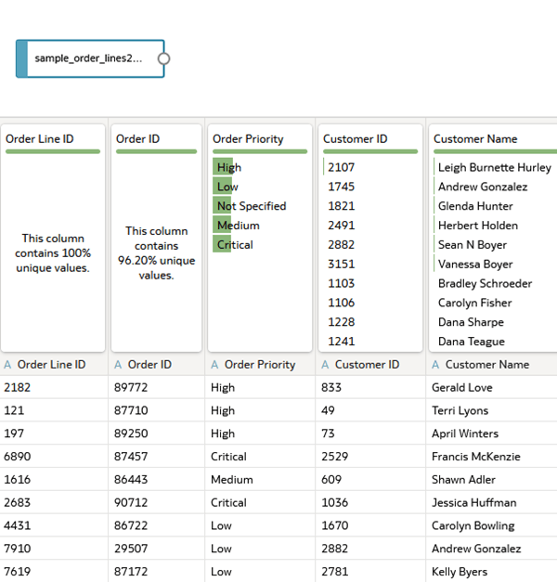Click the Order Line ID text-type icon
This screenshot has height=582, width=557.
[7, 365]
